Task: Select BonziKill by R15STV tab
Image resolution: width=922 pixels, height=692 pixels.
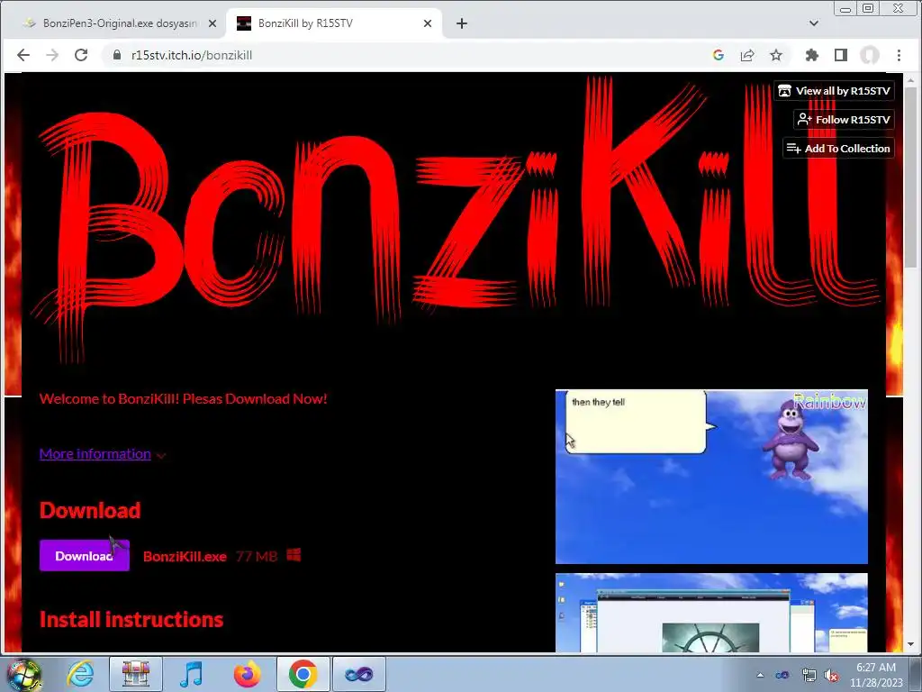Action: (334, 23)
